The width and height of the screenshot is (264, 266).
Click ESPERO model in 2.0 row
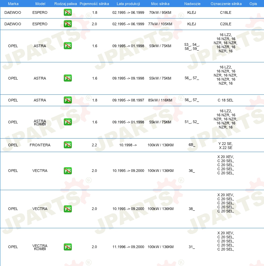[x=40, y=24]
